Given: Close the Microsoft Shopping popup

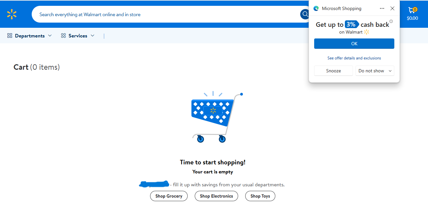Looking at the screenshot, I should (392, 8).
